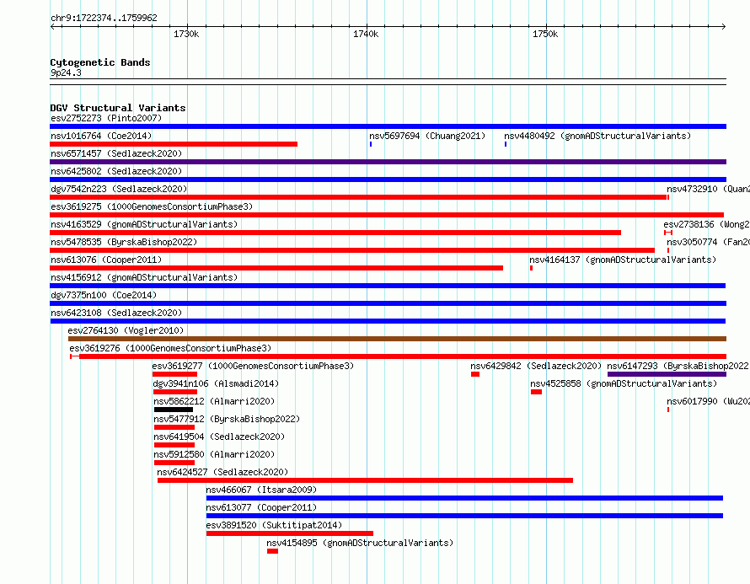The width and height of the screenshot is (750, 584).
Task: Select the red esv3891520 bar
Action: tap(290, 533)
